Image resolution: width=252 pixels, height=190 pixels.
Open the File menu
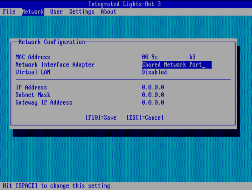(9, 12)
